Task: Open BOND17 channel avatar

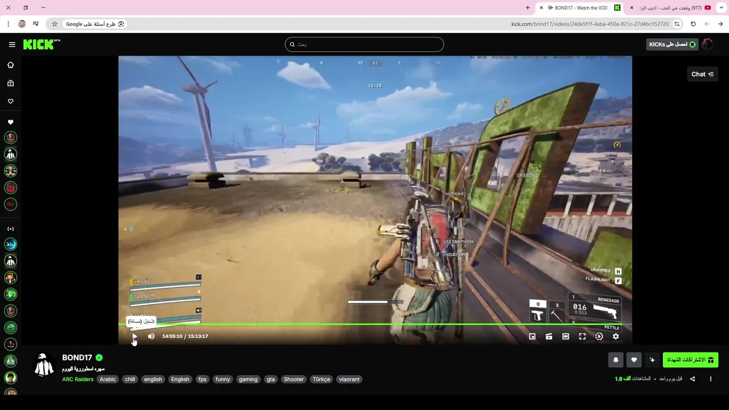Action: [x=44, y=365]
